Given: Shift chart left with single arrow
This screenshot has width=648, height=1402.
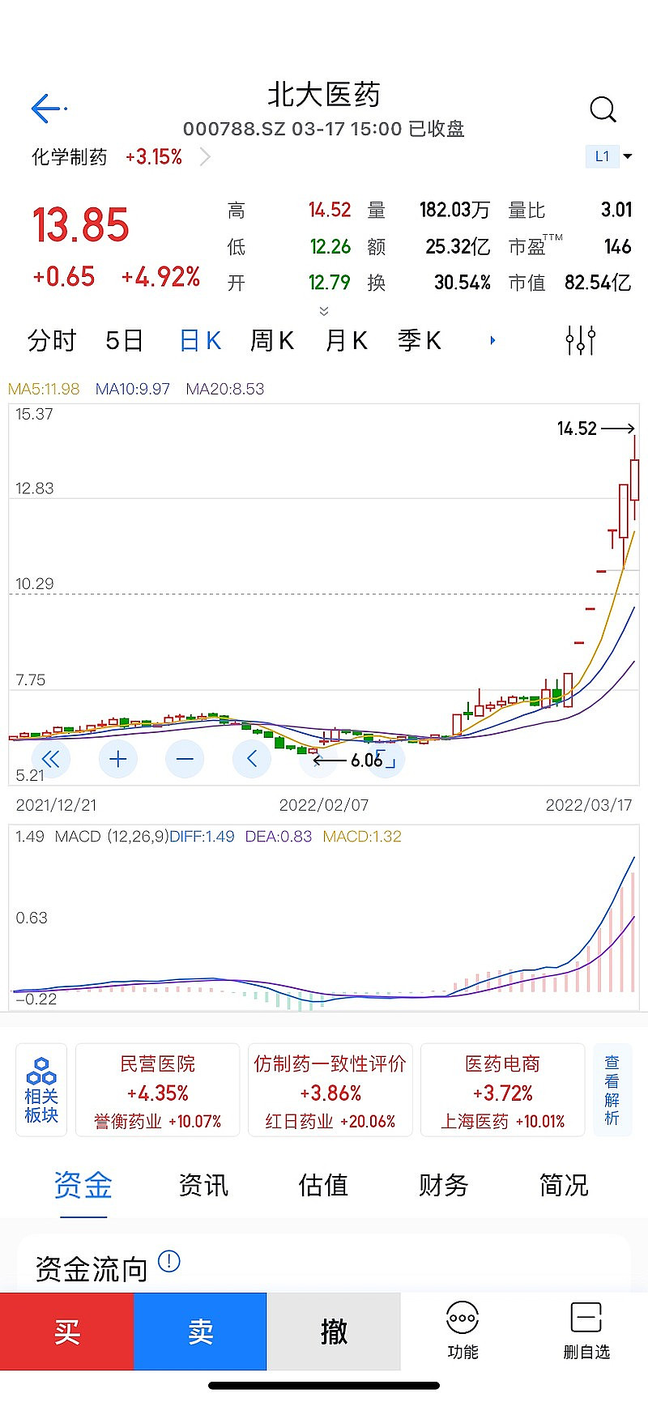Looking at the screenshot, I should (252, 759).
